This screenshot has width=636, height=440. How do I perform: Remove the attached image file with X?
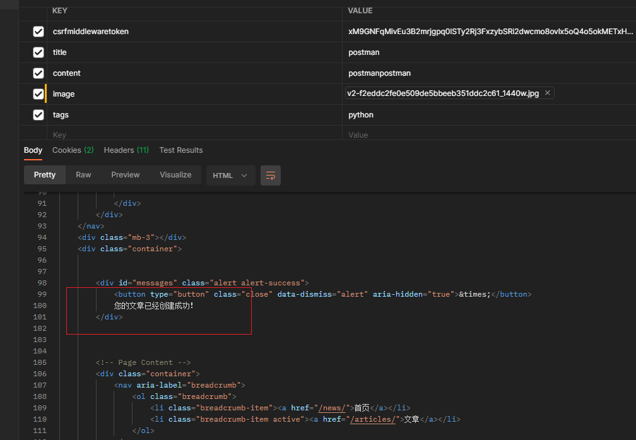coord(547,93)
